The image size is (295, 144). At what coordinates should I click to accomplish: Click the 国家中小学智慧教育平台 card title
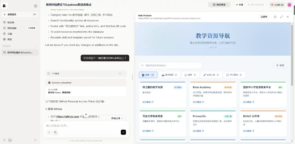tap(257, 87)
